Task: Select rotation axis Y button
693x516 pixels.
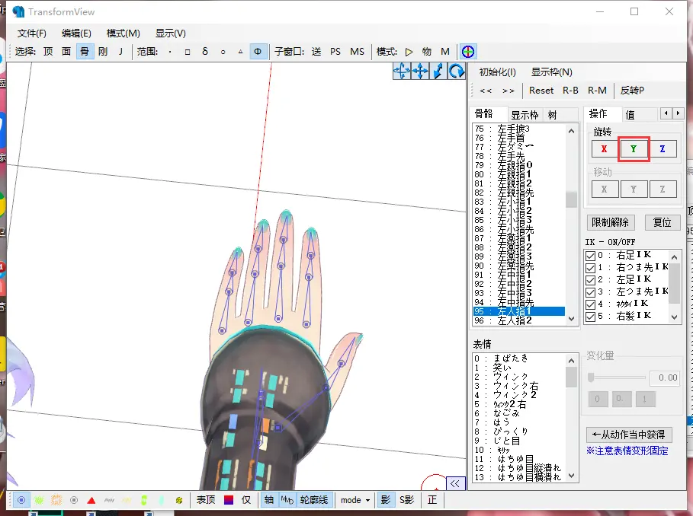Action: tap(634, 149)
